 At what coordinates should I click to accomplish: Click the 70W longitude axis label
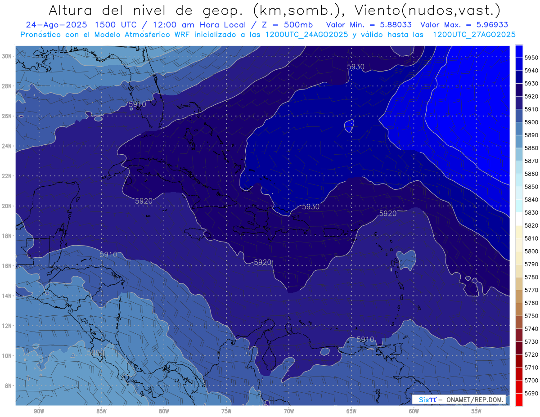point(289,411)
